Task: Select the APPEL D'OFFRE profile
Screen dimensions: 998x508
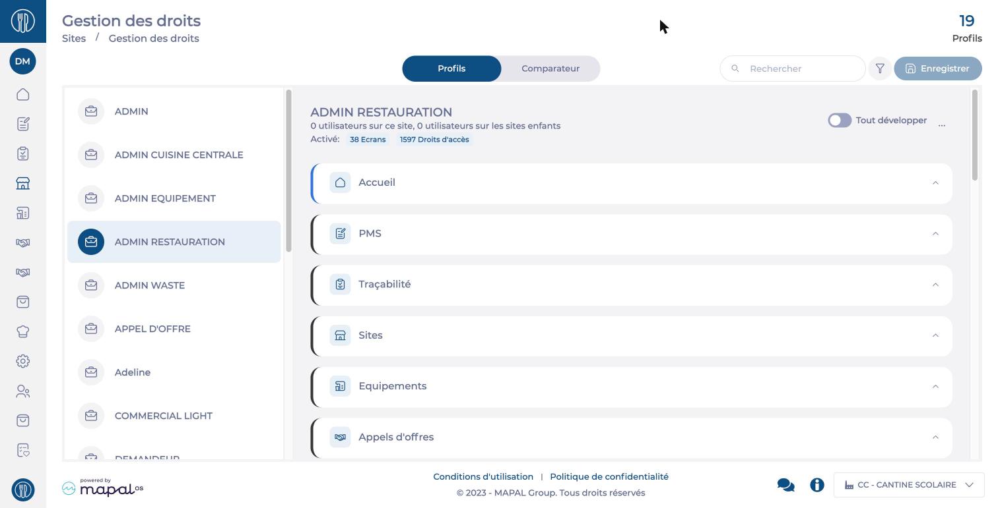Action: (x=174, y=329)
